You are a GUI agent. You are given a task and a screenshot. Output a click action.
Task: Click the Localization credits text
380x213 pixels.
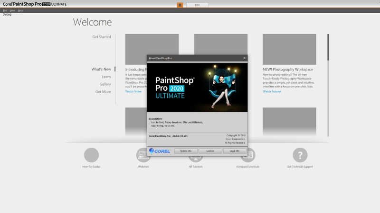176,123
